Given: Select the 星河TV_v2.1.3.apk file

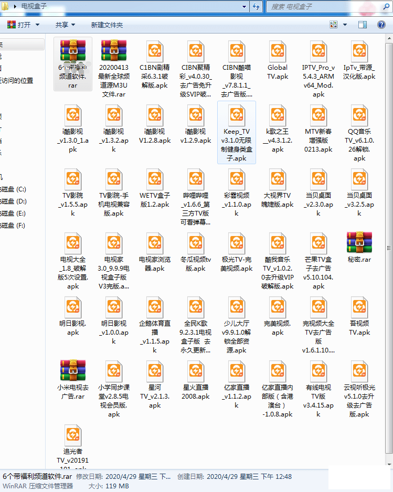Looking at the screenshot, I should tap(155, 384).
